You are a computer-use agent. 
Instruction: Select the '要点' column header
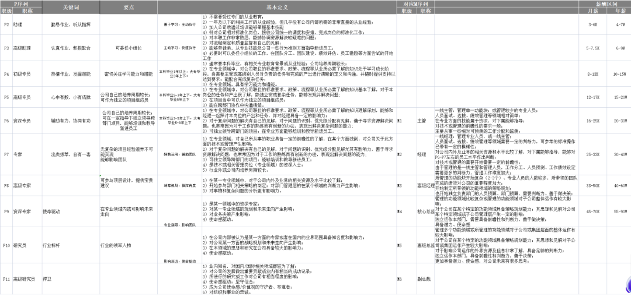click(x=129, y=7)
